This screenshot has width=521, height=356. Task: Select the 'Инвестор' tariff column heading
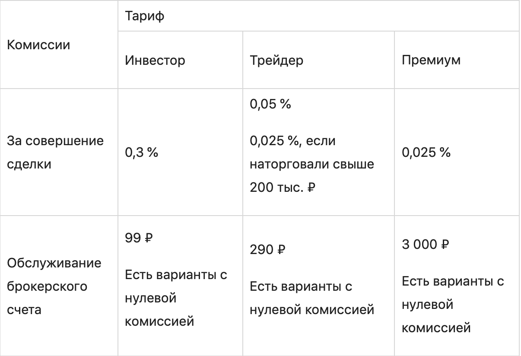pyautogui.click(x=155, y=60)
